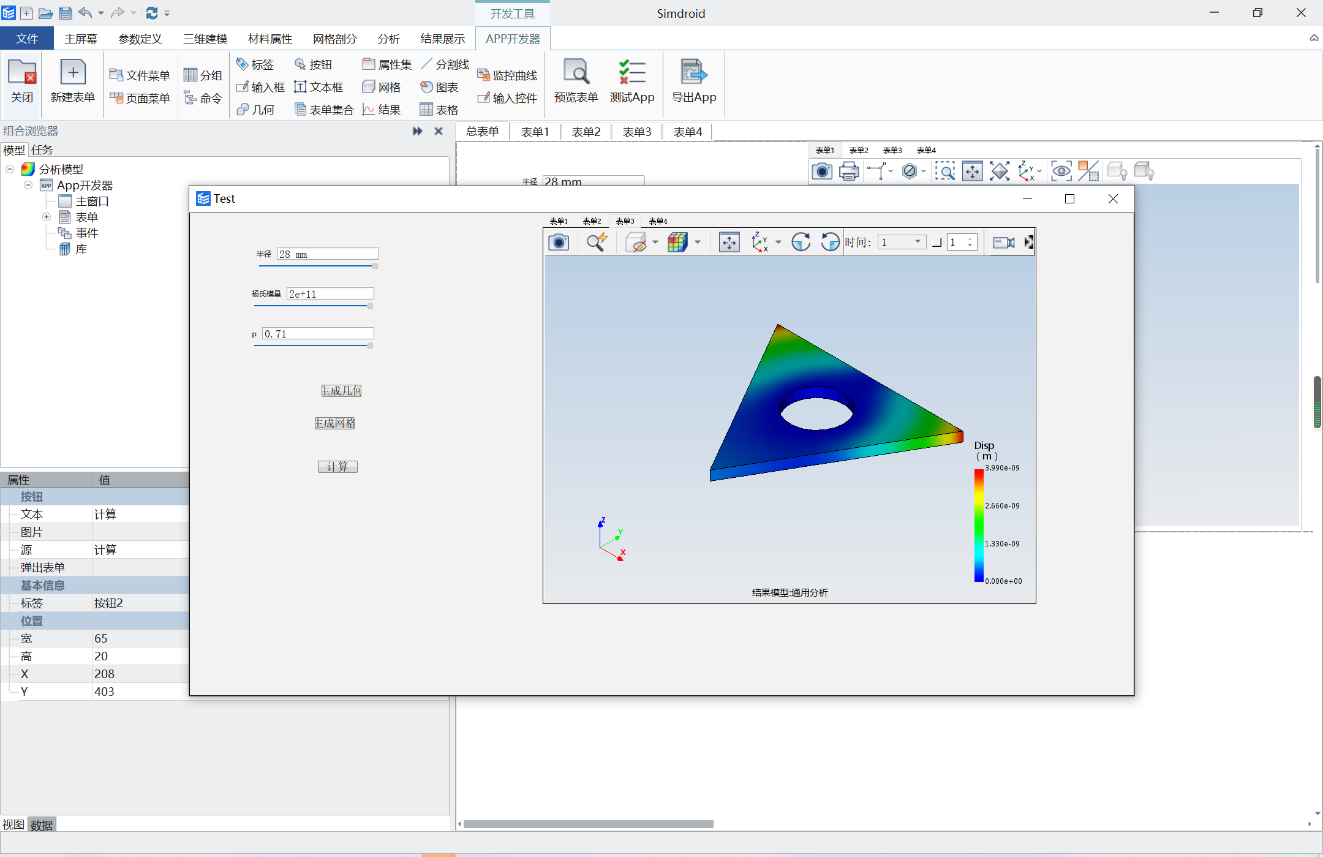Click the XYZ axis orientation icon in Test toolbar

pos(759,243)
